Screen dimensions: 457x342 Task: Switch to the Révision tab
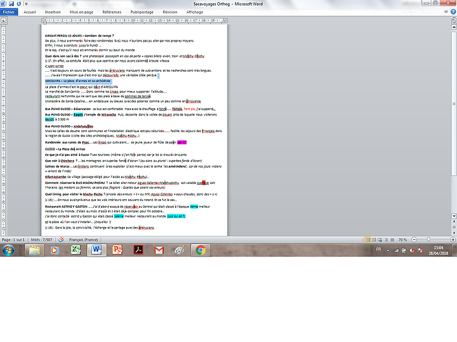[170, 12]
